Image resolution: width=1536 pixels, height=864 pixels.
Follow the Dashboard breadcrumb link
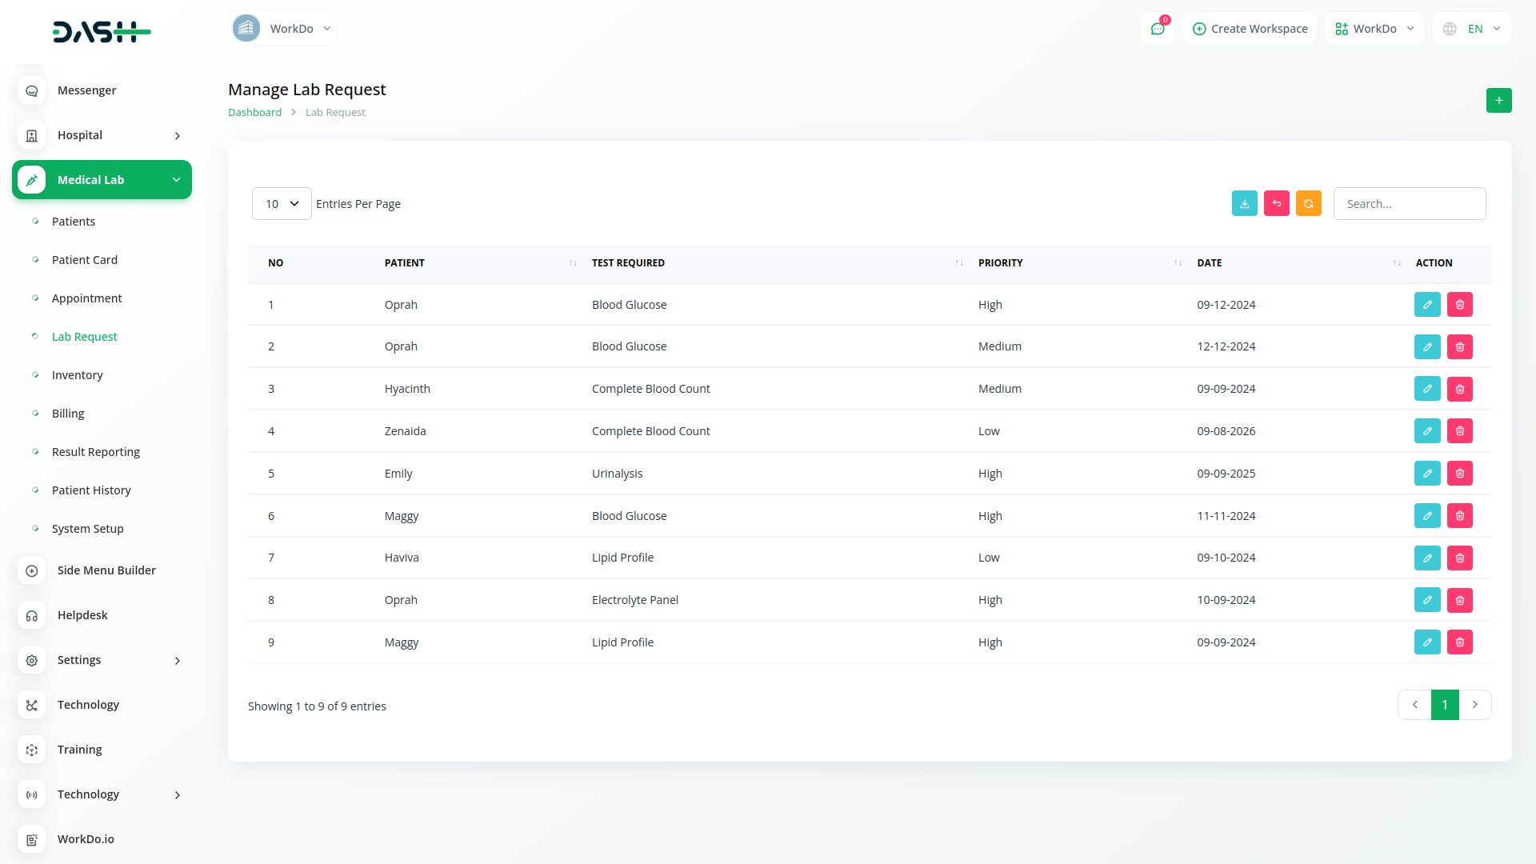[x=254, y=113]
